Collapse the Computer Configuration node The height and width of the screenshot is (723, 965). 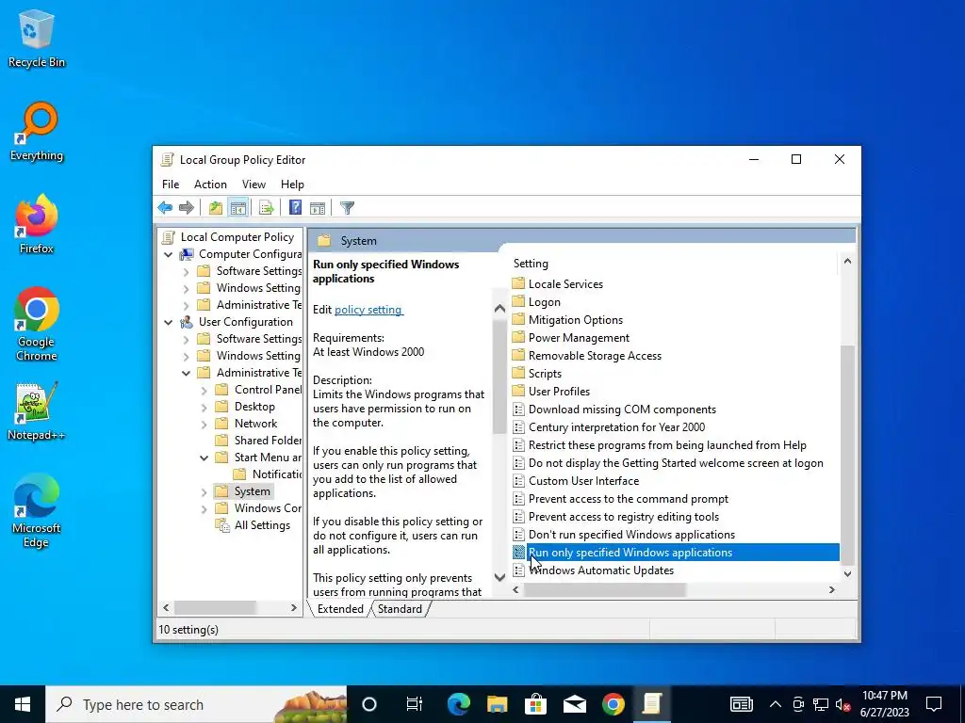(168, 254)
